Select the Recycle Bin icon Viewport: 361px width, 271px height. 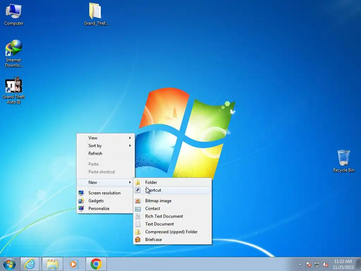click(x=343, y=161)
